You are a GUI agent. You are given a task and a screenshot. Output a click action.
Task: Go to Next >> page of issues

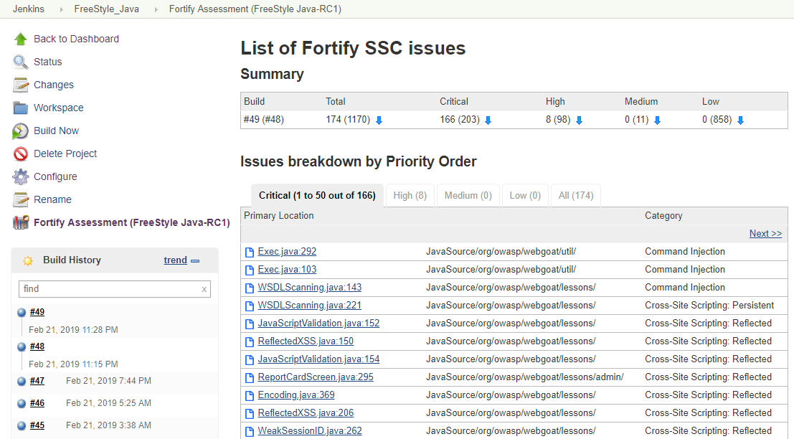pos(765,233)
